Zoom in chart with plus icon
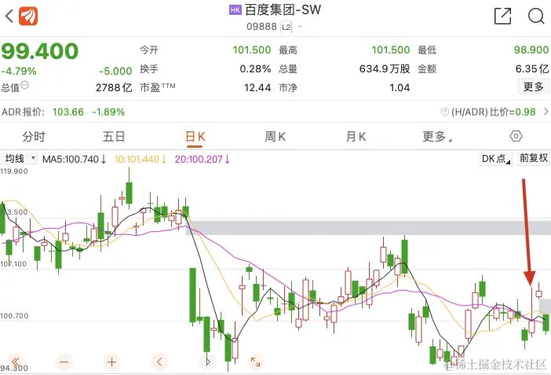The width and height of the screenshot is (551, 375). [x=111, y=362]
